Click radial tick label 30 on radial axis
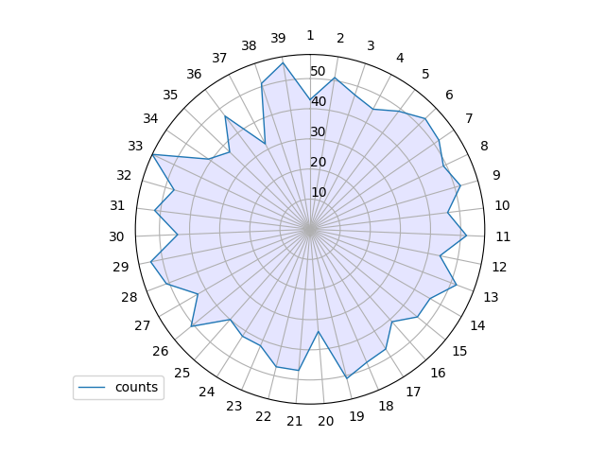Screen dimensions: 605x454 [318, 131]
